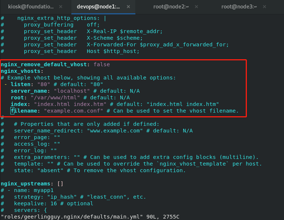Click the nginx_upstreams key

[x=25, y=184]
